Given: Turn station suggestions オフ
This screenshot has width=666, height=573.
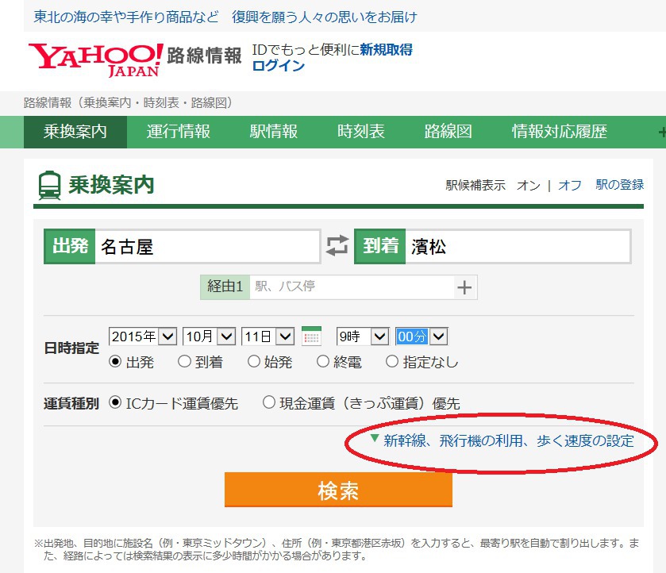Looking at the screenshot, I should (570, 185).
